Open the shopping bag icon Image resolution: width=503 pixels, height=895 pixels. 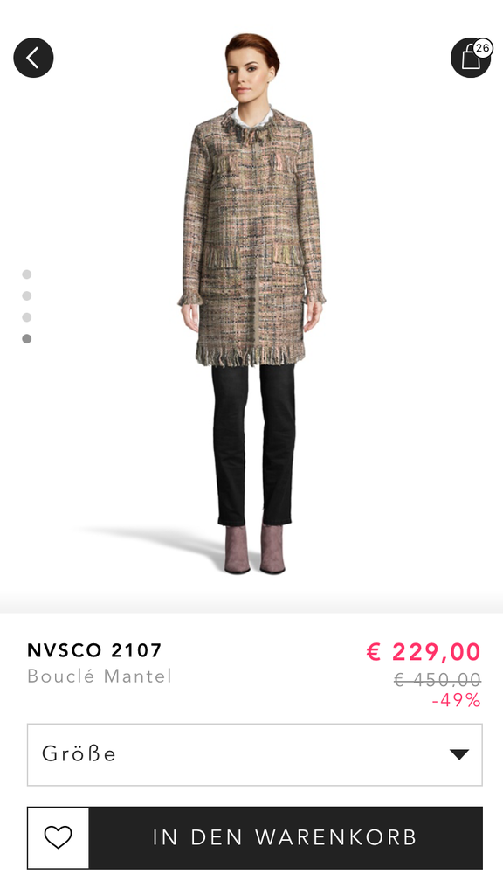click(x=471, y=58)
